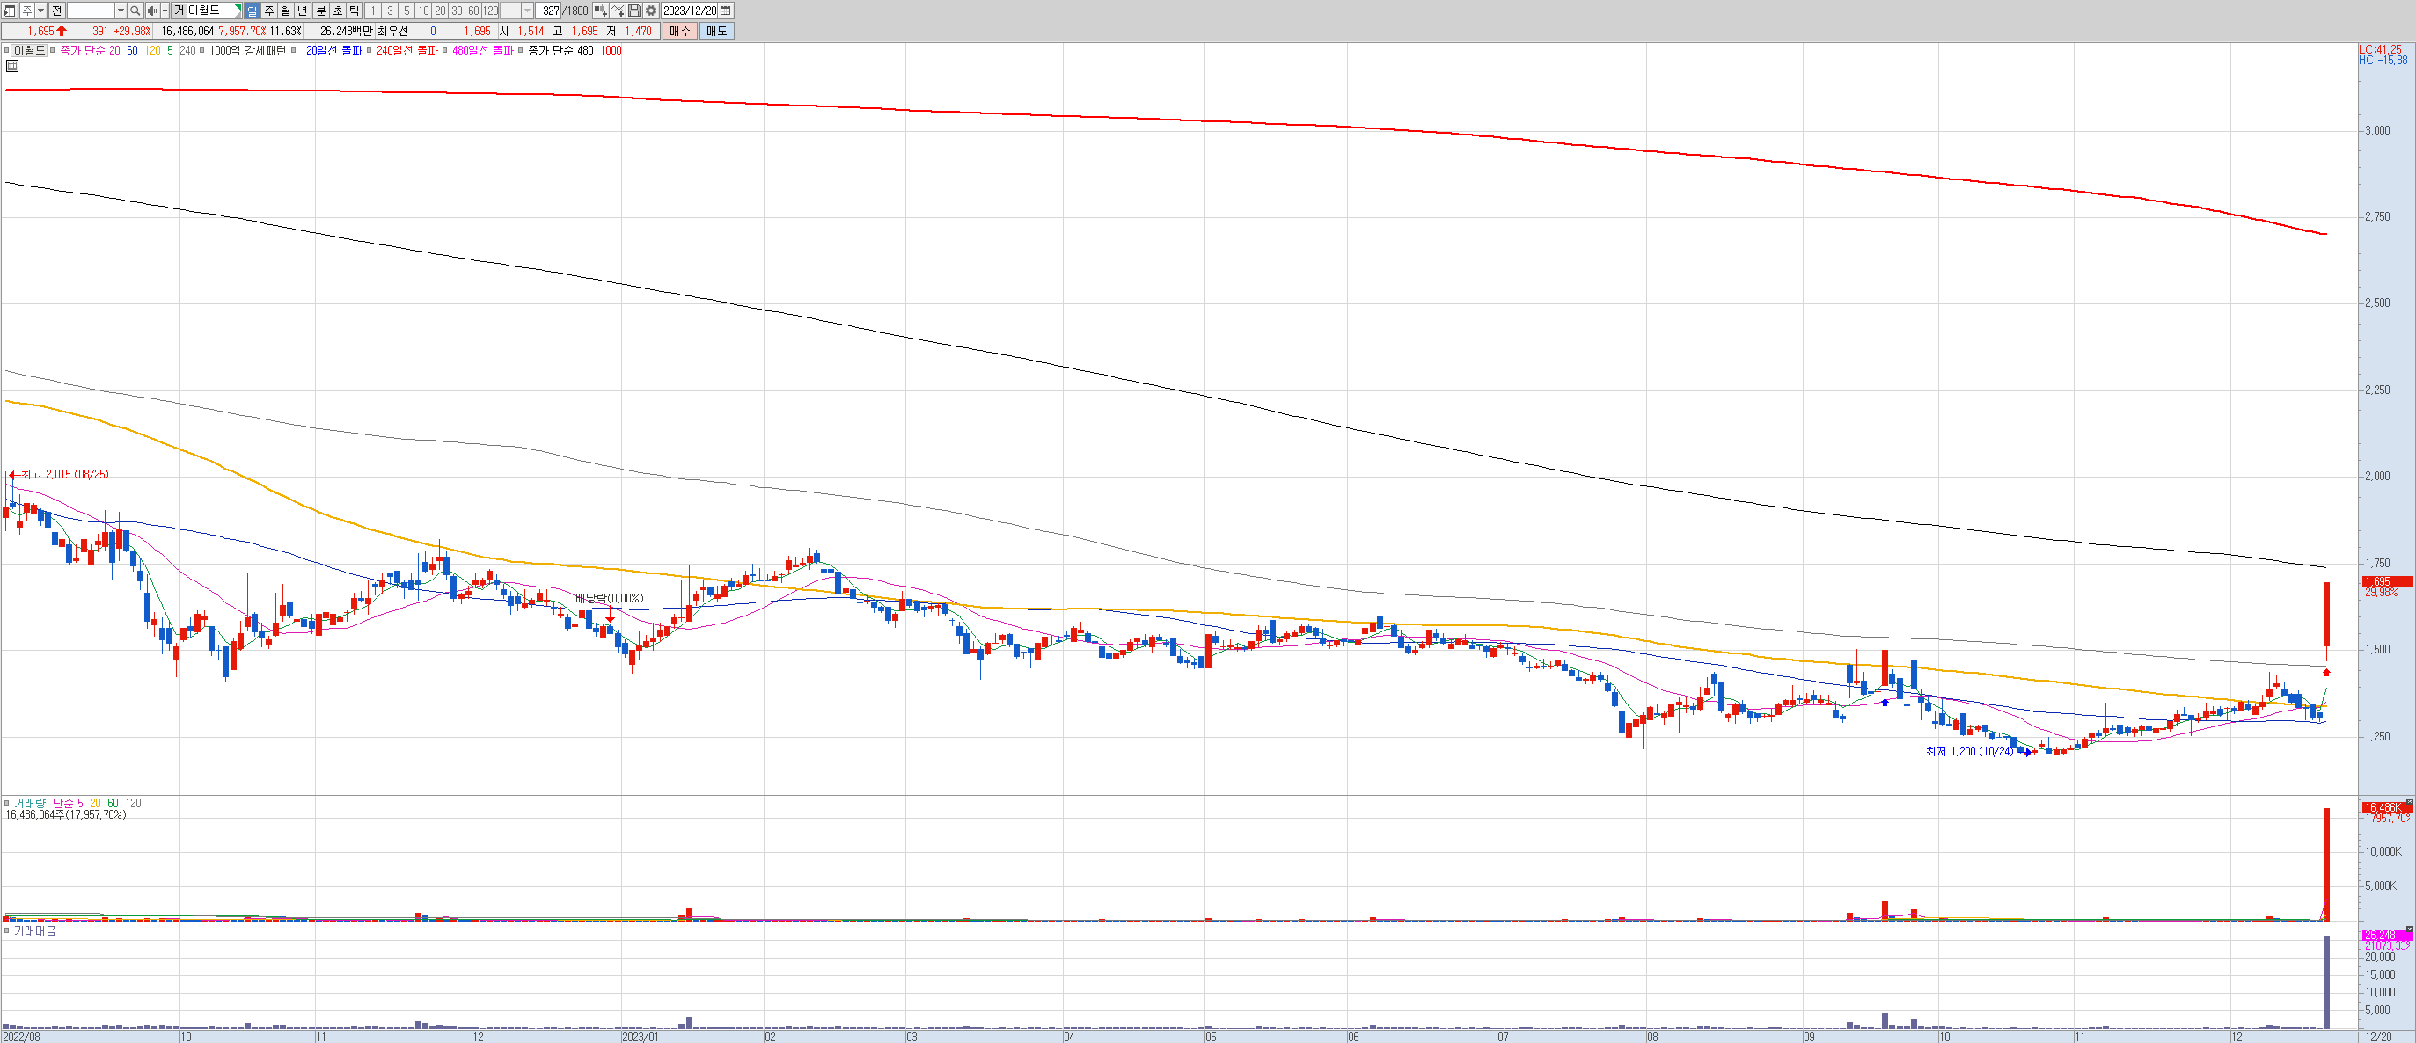Click the speaker sound alert icon
Screen dimensions: 2416x1043
coord(153,11)
